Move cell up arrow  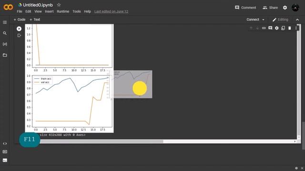click(251, 28)
